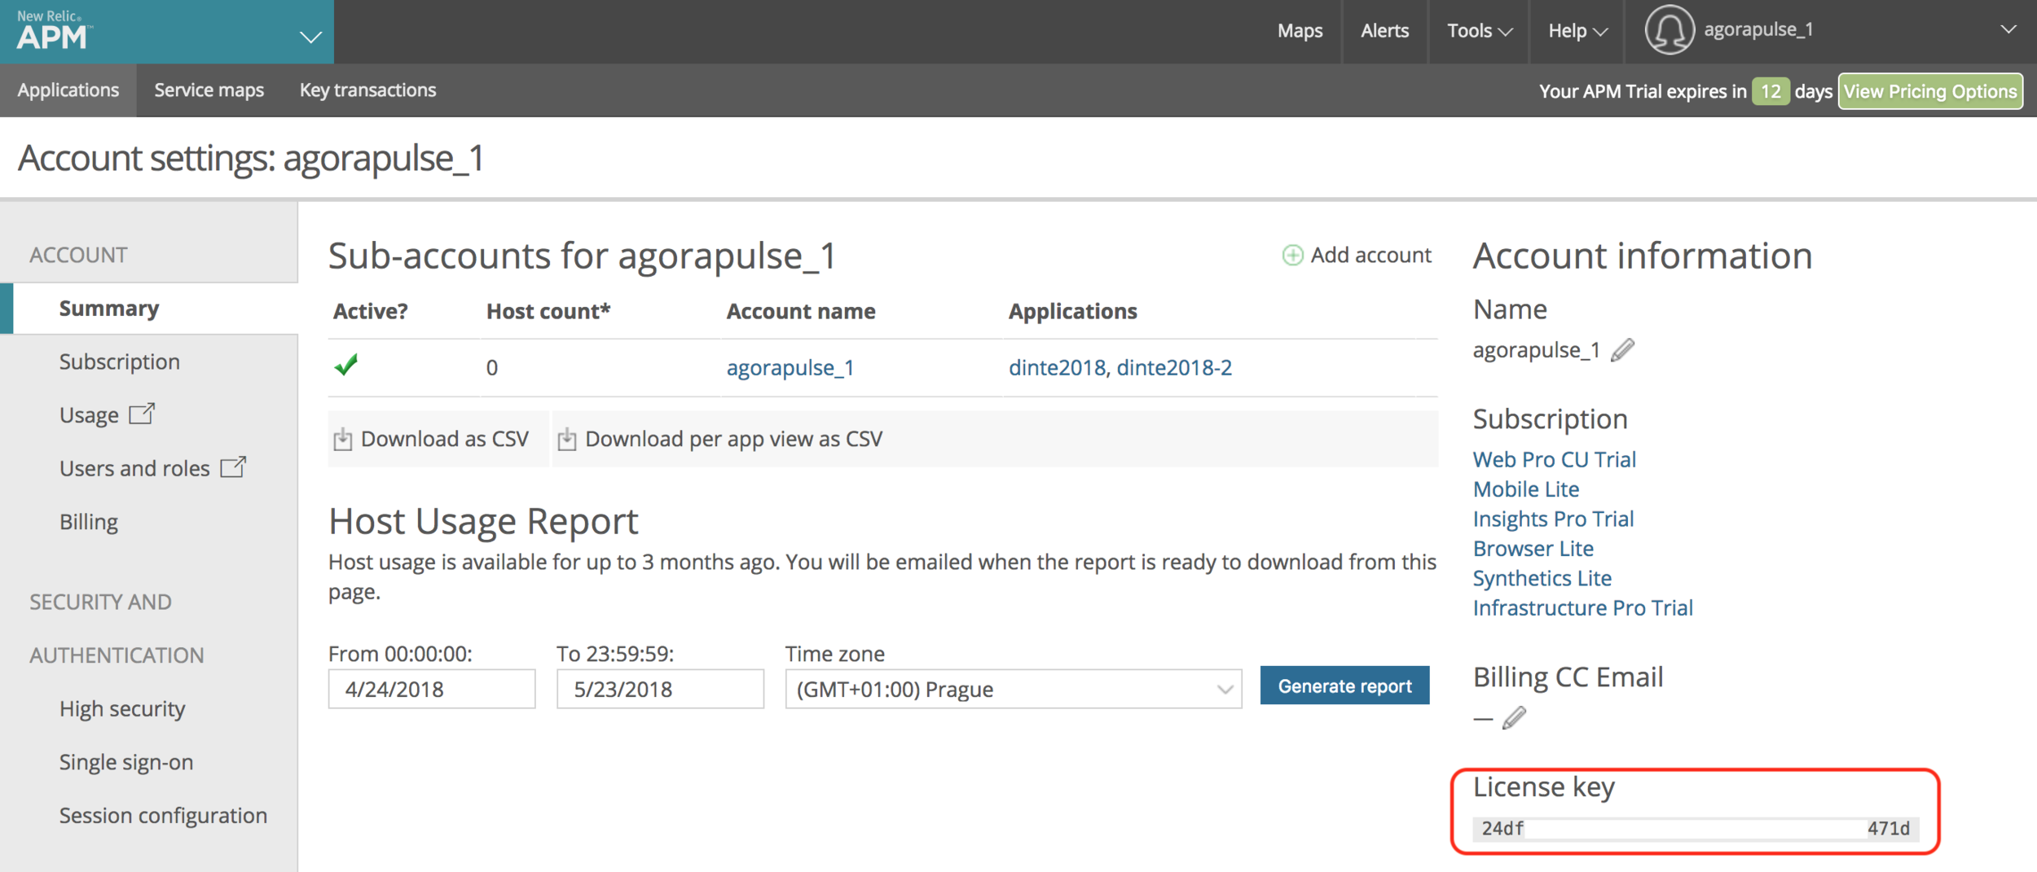The image size is (2037, 872).
Task: Select Summary in the account sidebar
Action: coord(109,309)
